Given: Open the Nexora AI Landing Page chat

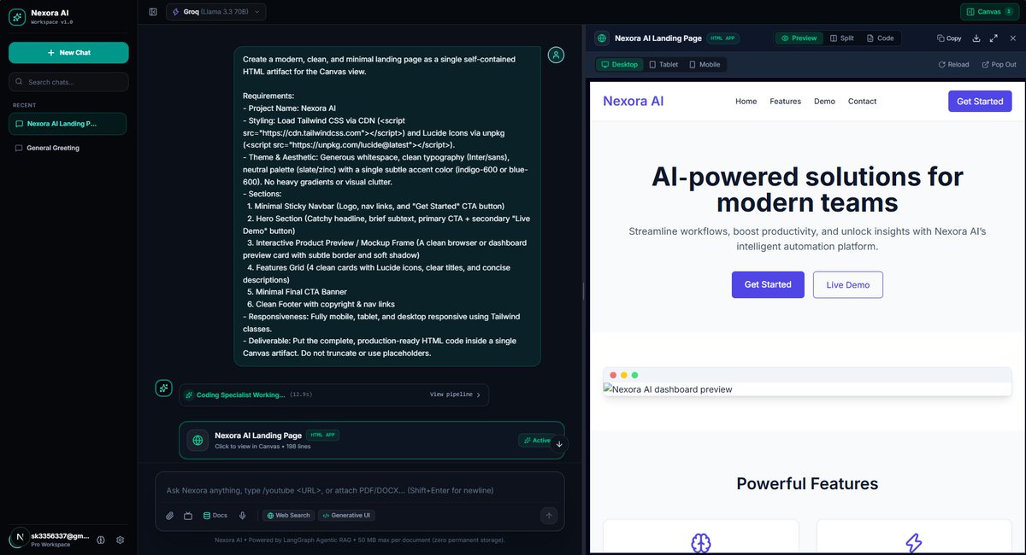Looking at the screenshot, I should 68,124.
